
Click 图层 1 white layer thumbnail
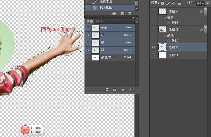[162, 55]
